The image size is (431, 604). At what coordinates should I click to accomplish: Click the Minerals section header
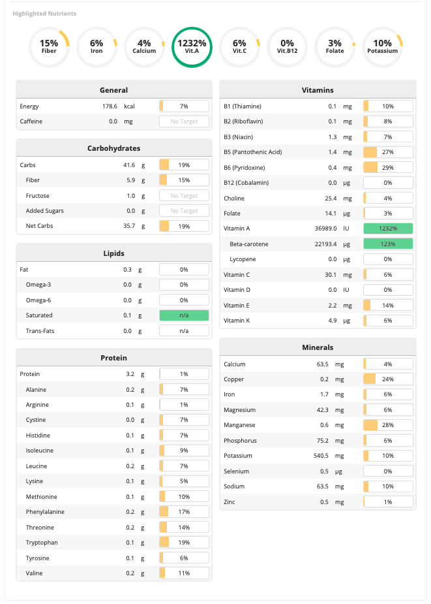318,347
